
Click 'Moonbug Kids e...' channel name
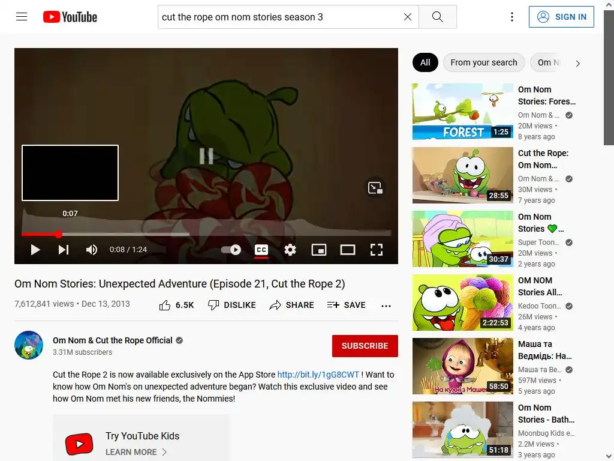[546, 433]
